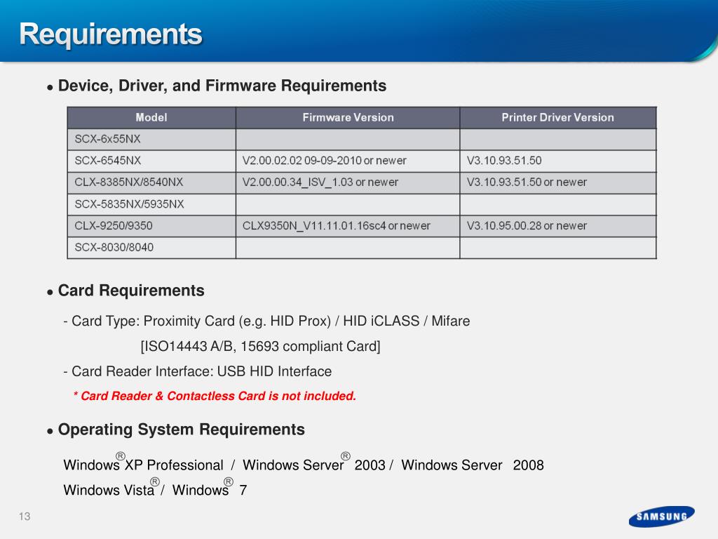This screenshot has height=539, width=718.
Task: Click the Firmware Version column header
Action: point(348,117)
